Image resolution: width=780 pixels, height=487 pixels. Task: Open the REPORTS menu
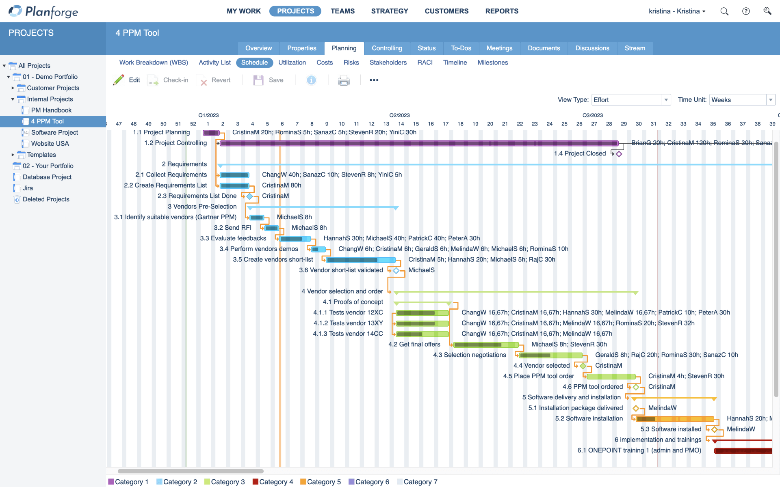point(501,11)
